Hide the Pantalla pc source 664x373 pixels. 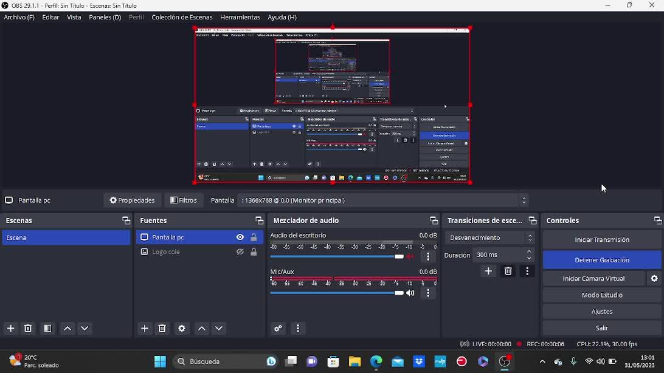[x=240, y=238]
